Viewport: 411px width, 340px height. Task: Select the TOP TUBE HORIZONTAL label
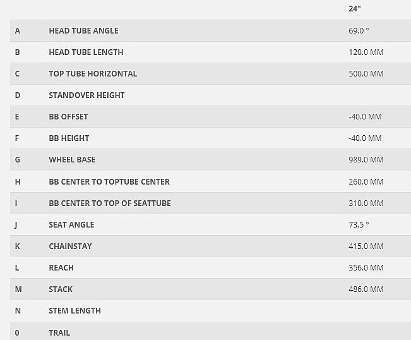point(93,74)
